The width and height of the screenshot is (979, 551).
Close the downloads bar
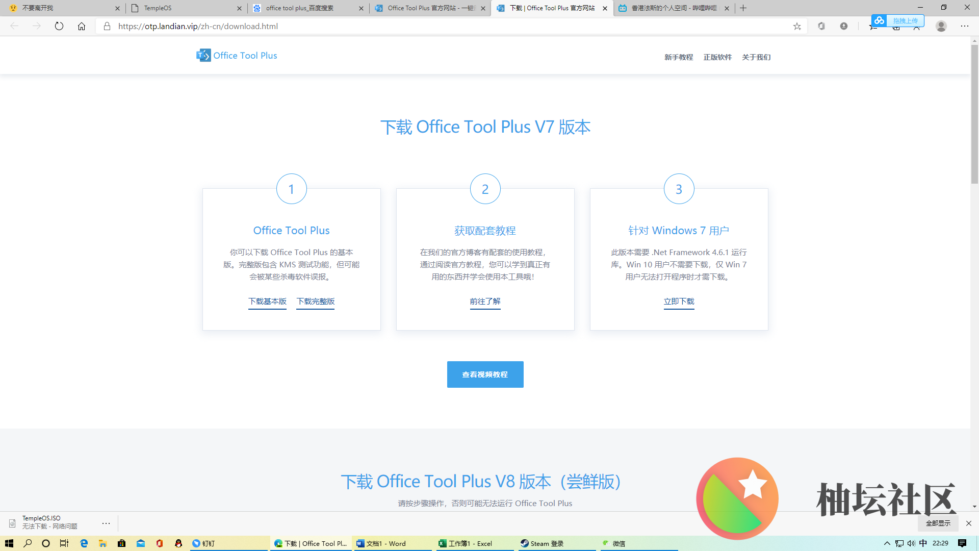pyautogui.click(x=969, y=523)
